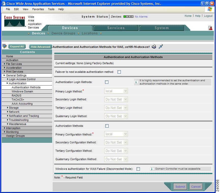Click info icon beside Domain Controller note
This screenshot has height=193, width=220.
[152, 169]
